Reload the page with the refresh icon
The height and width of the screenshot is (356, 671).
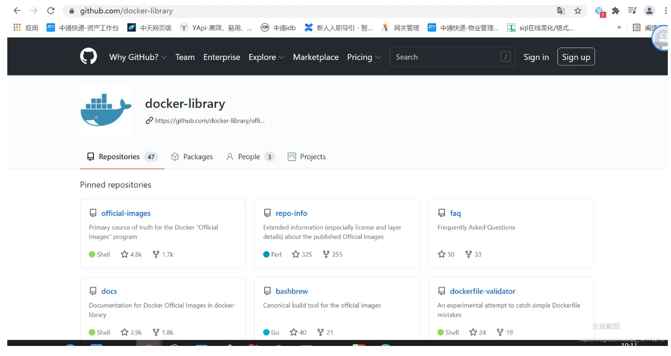pyautogui.click(x=51, y=11)
